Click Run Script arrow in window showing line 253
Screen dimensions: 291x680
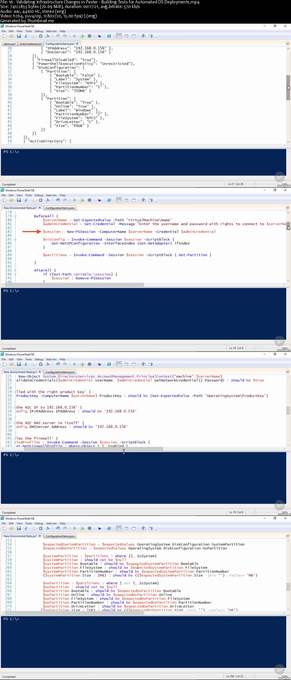coord(75,528)
